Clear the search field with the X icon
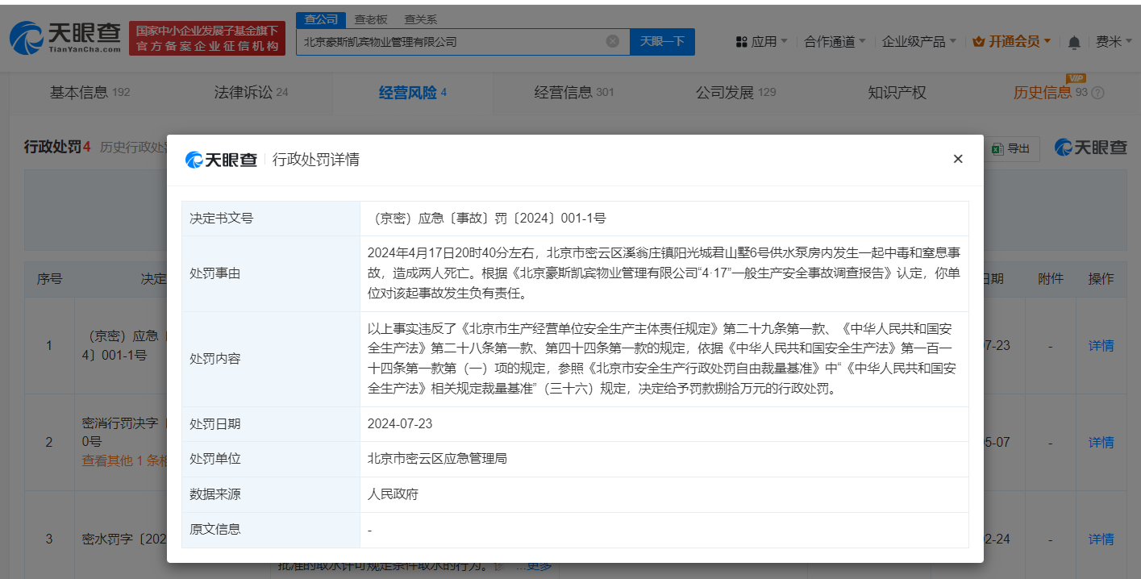 point(611,41)
